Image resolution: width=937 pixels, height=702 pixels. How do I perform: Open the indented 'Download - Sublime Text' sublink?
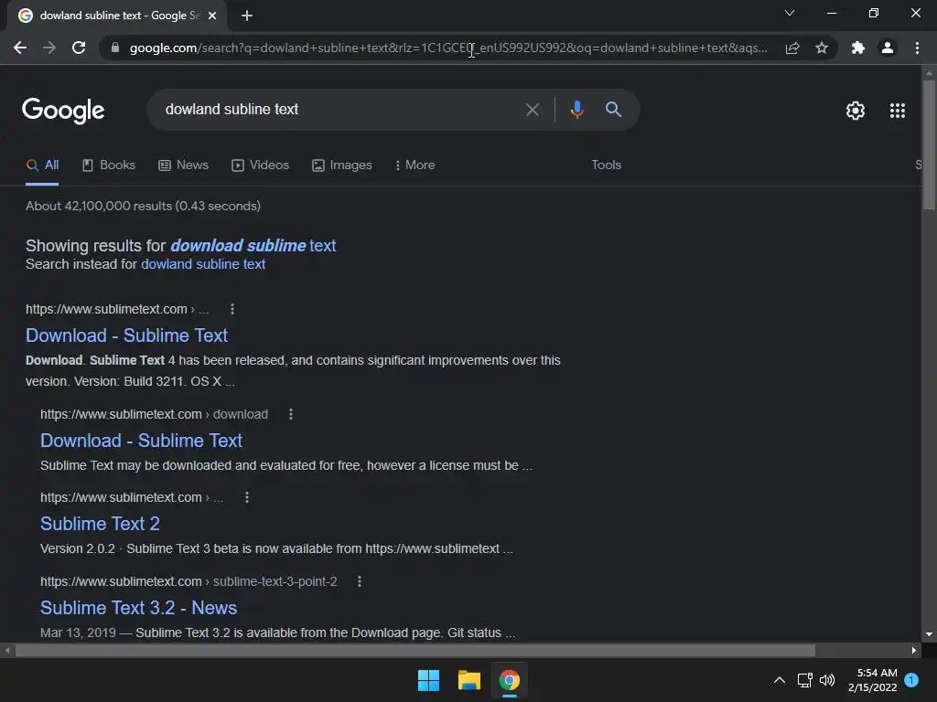[x=141, y=441]
